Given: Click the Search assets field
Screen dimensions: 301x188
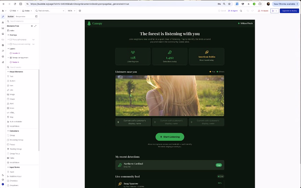Looking at the screenshot, I should pos(23,67).
